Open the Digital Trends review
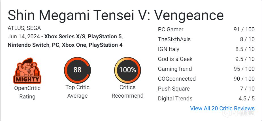The width and height of the screenshot is (262, 121). (x=206, y=98)
